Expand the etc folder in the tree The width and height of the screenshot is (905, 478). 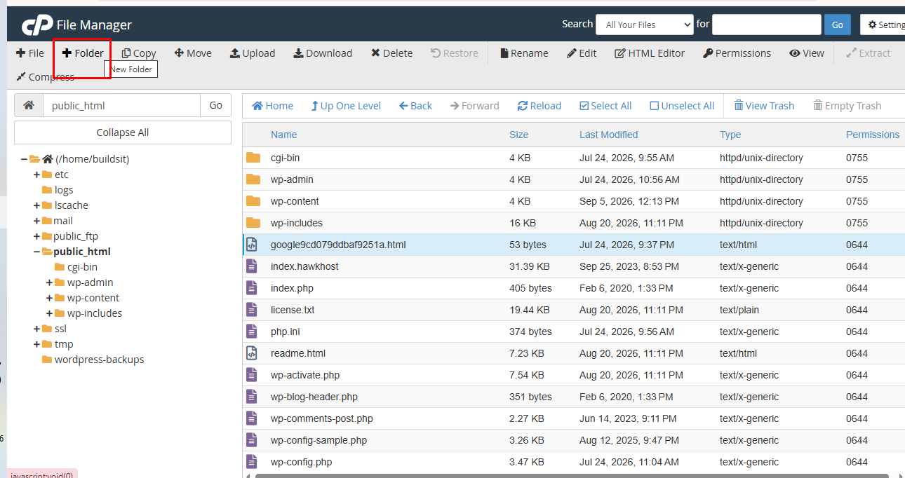point(36,175)
